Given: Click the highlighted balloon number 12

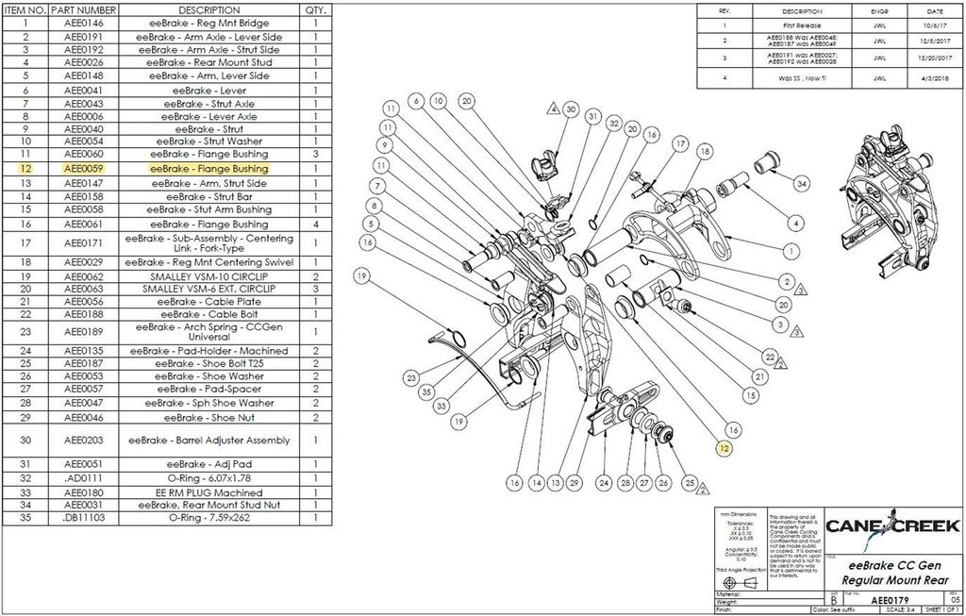Looking at the screenshot, I should pos(724,449).
